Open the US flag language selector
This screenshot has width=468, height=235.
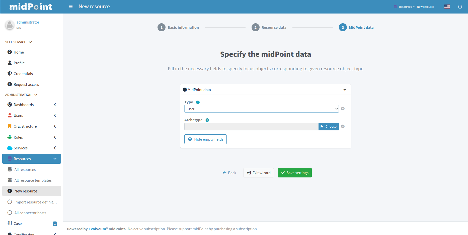pyautogui.click(x=447, y=7)
